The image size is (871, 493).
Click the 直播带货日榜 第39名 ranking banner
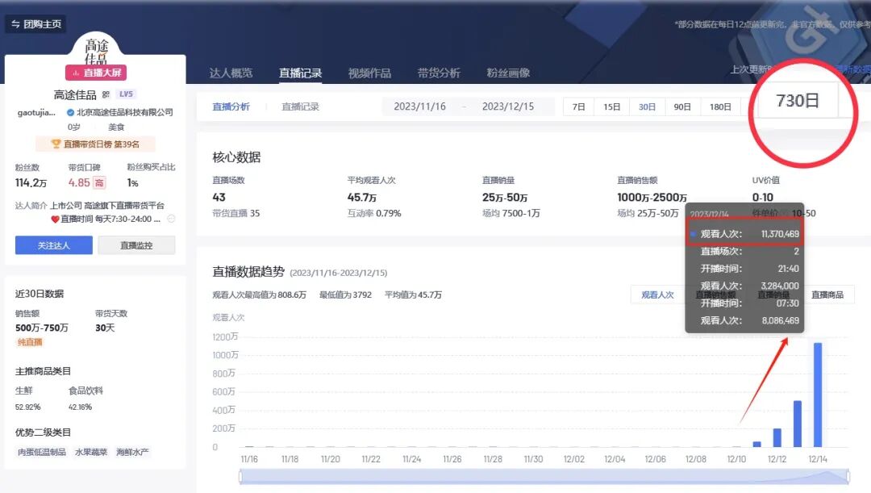click(x=95, y=144)
